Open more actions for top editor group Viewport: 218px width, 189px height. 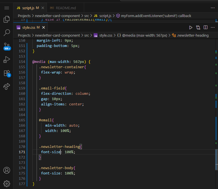[x=213, y=8]
